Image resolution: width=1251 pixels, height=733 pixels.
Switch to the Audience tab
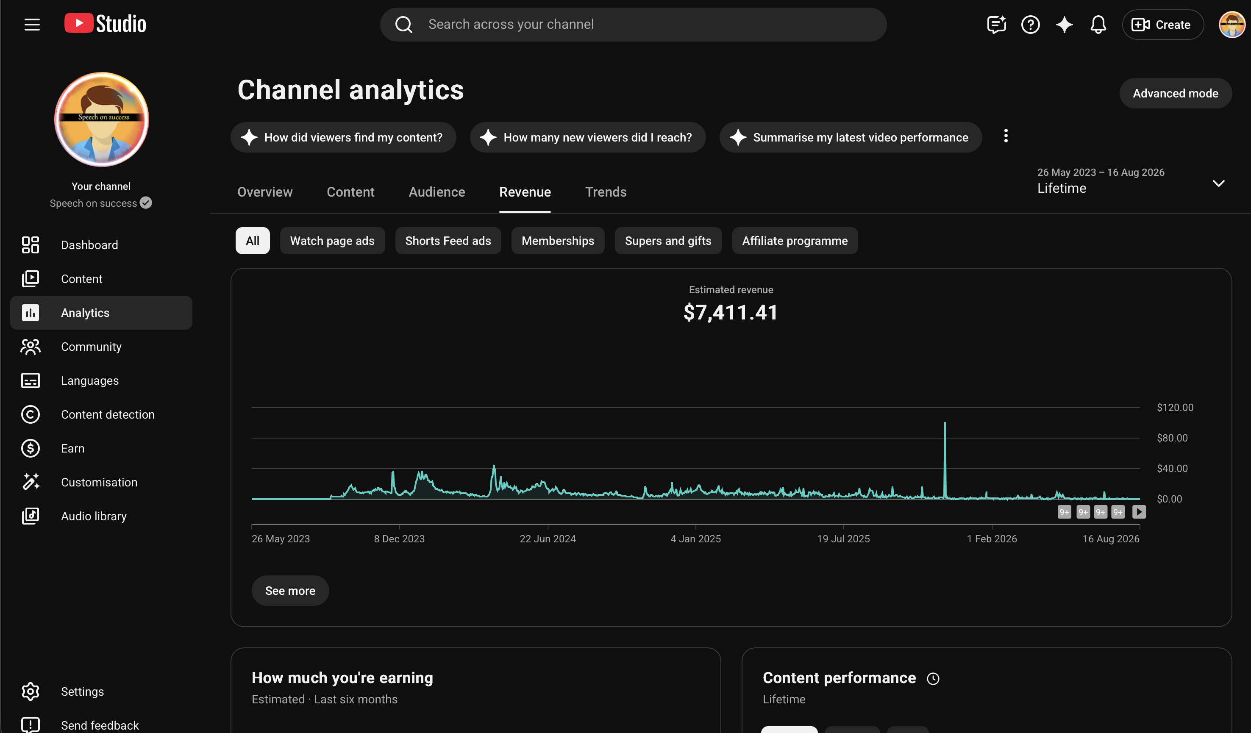tap(437, 192)
